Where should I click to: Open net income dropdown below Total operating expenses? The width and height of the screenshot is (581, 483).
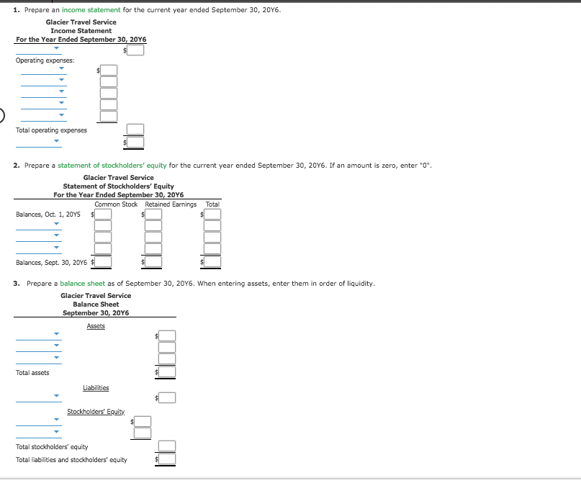[x=39, y=143]
